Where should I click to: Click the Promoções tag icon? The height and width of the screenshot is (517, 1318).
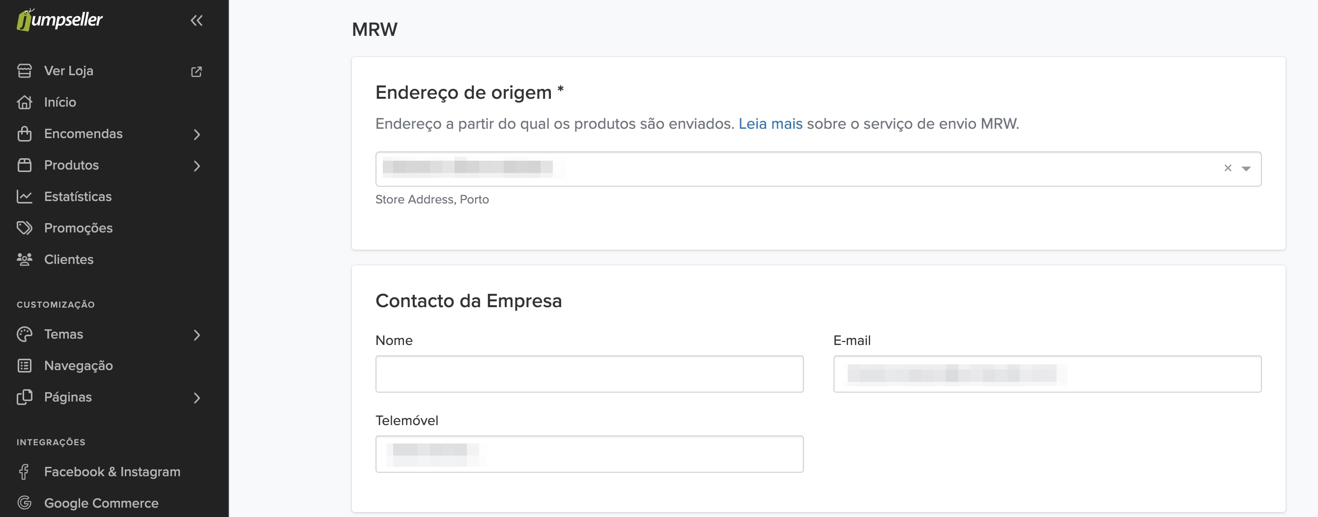25,228
